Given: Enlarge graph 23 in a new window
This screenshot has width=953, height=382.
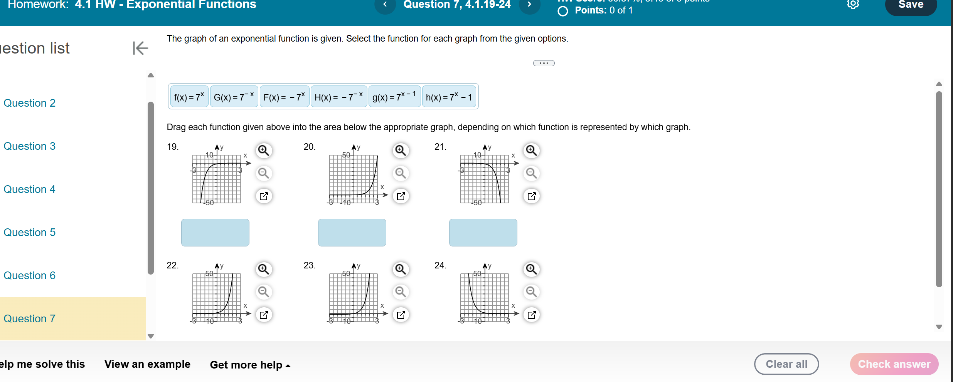Looking at the screenshot, I should pos(401,315).
